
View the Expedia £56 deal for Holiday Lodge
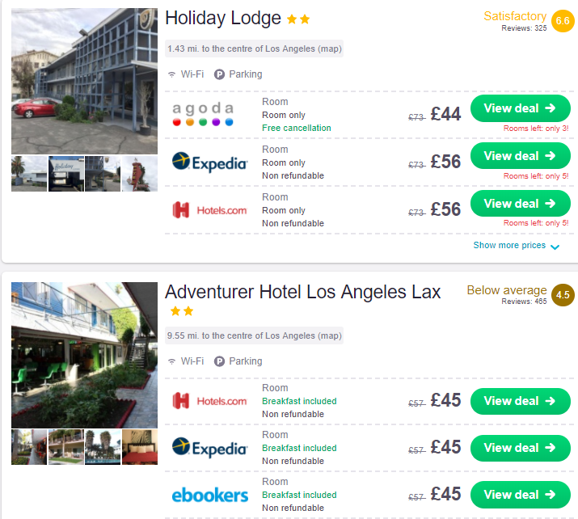[520, 156]
